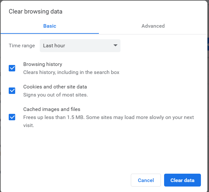The width and height of the screenshot is (209, 192).
Task: Click the 'Cached images and files' label
Action: click(52, 109)
